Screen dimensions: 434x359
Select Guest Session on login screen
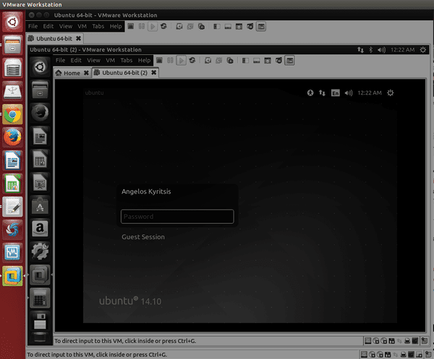tap(143, 237)
